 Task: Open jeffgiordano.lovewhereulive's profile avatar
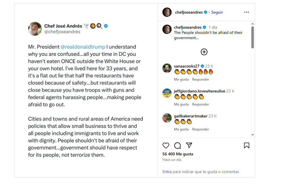click(167, 93)
